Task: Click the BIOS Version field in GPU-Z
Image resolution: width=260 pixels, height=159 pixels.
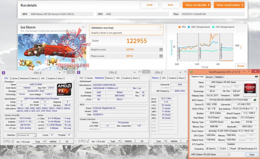Action: (229, 100)
